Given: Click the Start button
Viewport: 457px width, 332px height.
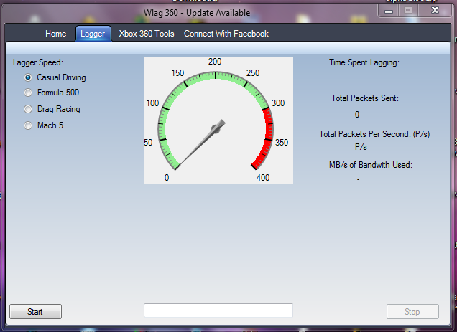Looking at the screenshot, I should point(35,312).
